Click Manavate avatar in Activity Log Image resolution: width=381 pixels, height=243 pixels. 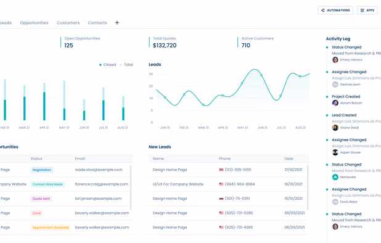[x=335, y=177]
